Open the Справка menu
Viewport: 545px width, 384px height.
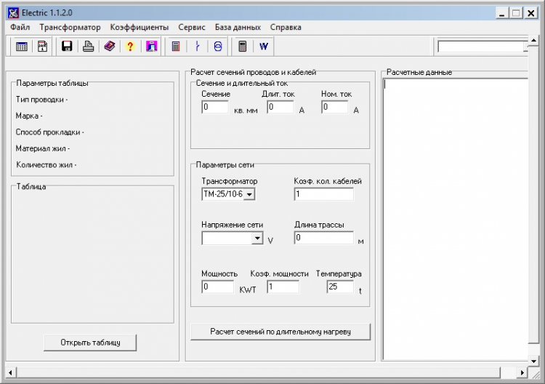click(286, 27)
